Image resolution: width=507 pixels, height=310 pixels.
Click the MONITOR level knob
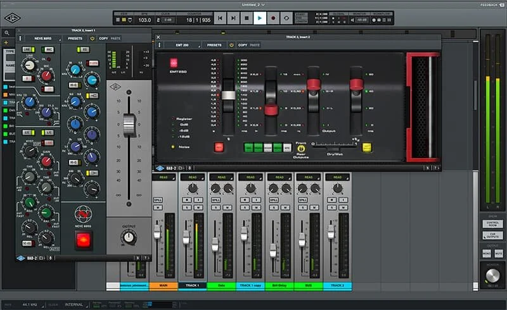pyautogui.click(x=492, y=276)
